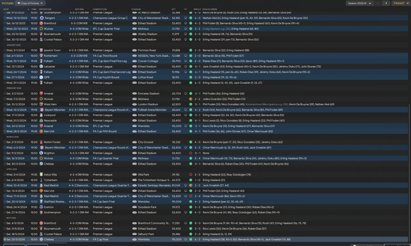Open the 'Selhurst Park' stadium link
This screenshot has width=411, height=246.
[147, 234]
